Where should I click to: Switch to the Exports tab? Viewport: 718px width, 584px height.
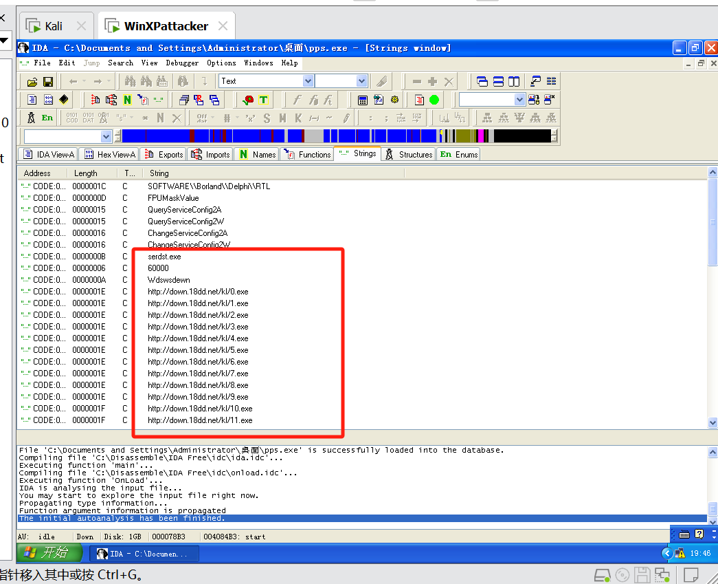pyautogui.click(x=163, y=155)
